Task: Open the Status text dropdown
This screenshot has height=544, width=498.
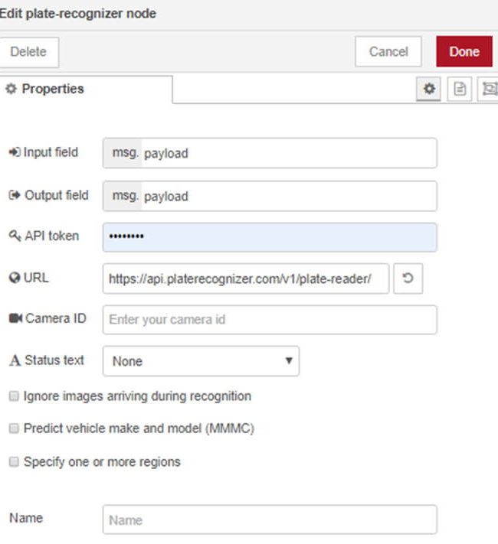Action: click(x=201, y=361)
